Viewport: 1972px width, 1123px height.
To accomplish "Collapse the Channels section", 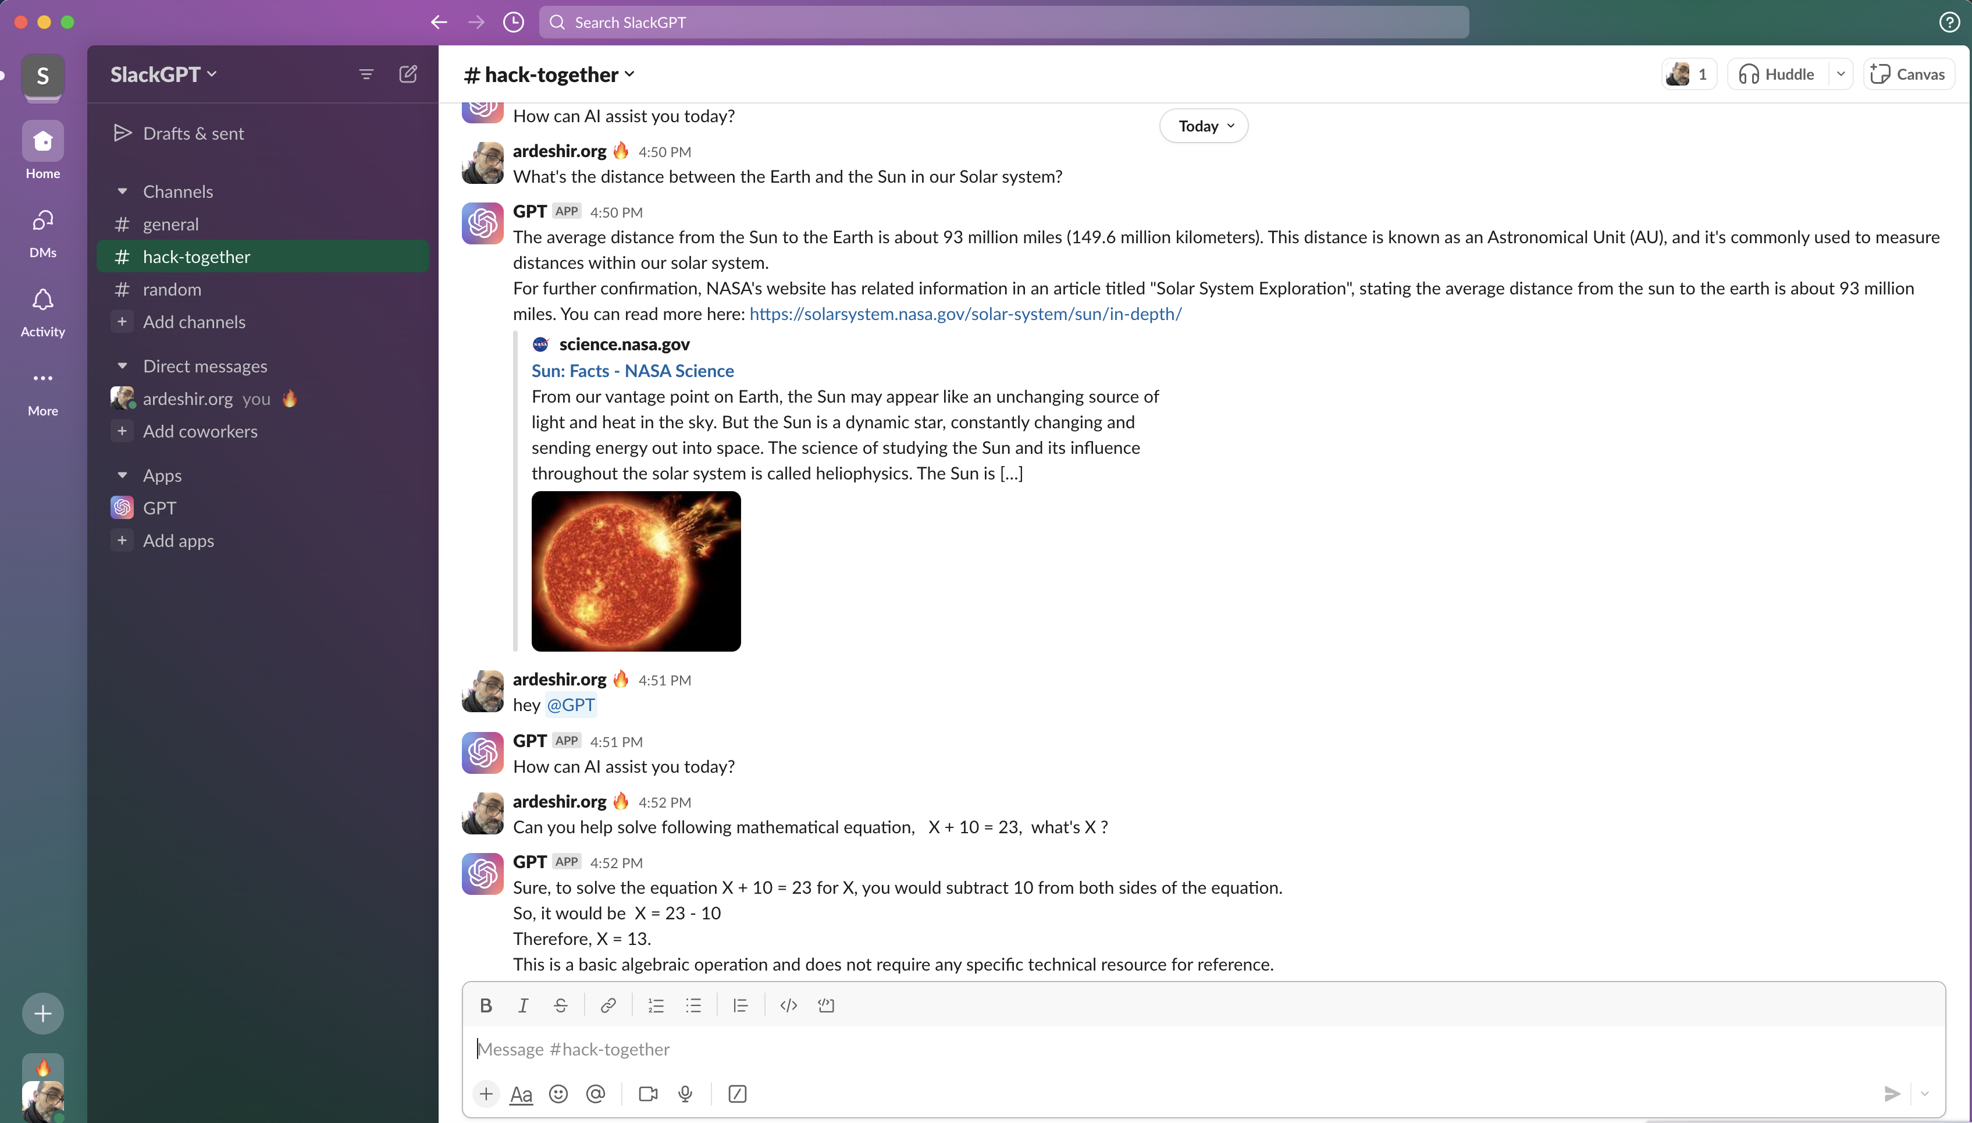I will [x=123, y=191].
